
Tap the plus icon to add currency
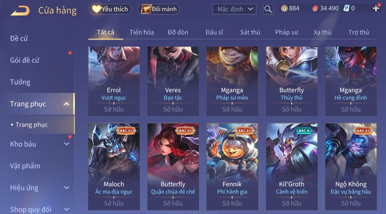point(376,8)
